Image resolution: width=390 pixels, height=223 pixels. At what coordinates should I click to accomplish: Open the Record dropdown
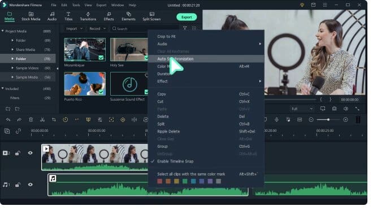click(x=97, y=29)
